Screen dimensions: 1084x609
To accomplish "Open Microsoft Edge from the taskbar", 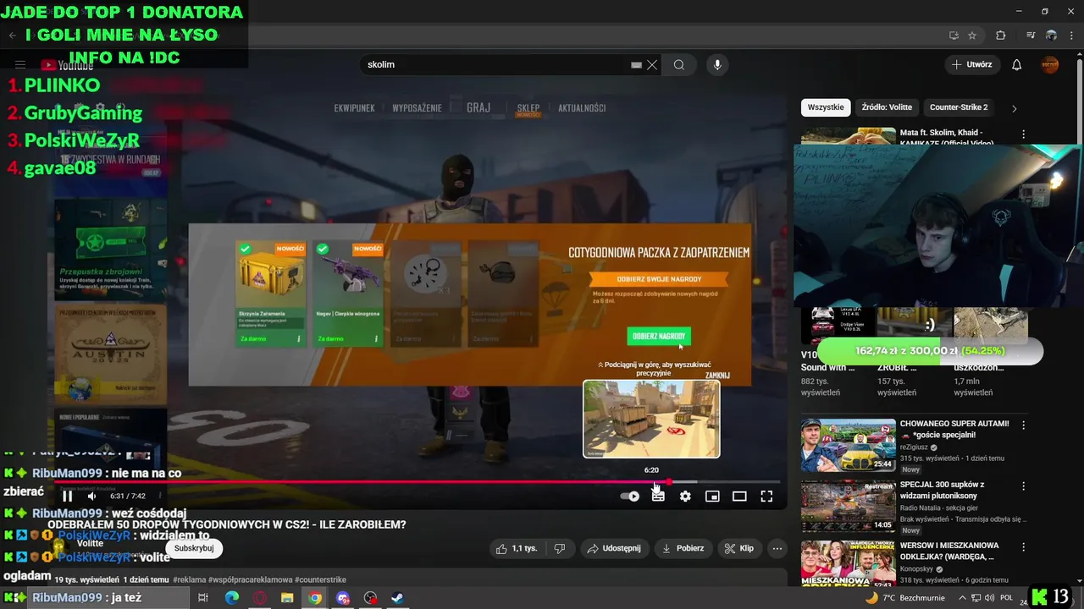I will 232,598.
